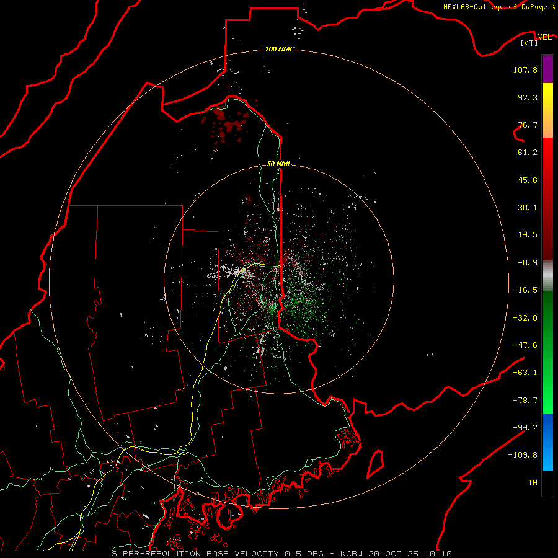Click the -94.2 velocity scale value
Image resolution: width=558 pixels, height=558 pixels.
525,427
